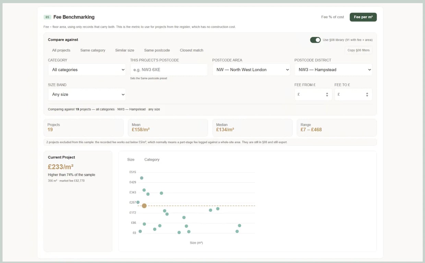Choose the Similar size preset
This screenshot has height=263, width=425.
pyautogui.click(x=125, y=50)
